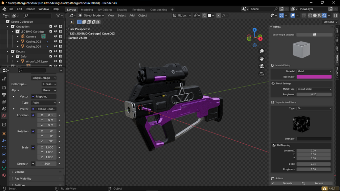Toggle the snapping magnet icon
The height and width of the screenshot is (191, 340).
204,15
